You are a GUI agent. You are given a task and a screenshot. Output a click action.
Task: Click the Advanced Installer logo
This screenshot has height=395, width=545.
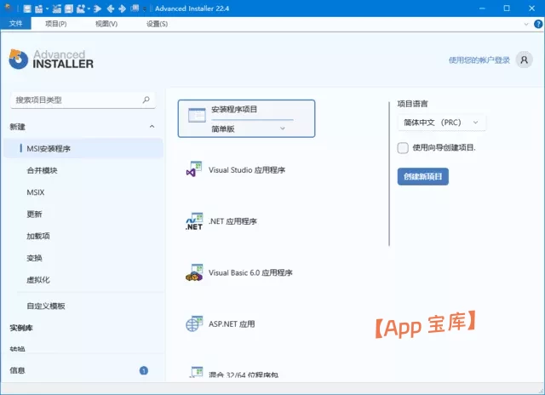pyautogui.click(x=51, y=59)
